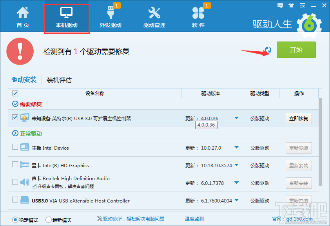Click the red exclamation warning icon

point(20,51)
